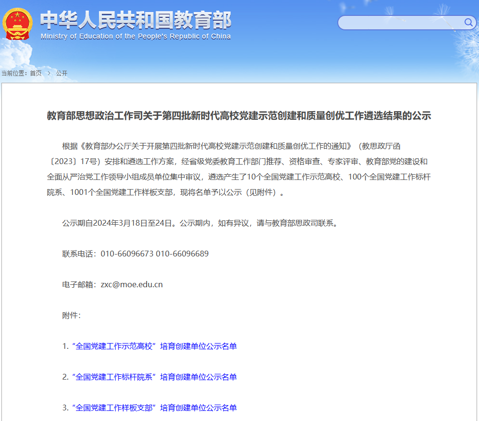Open the 全国党建工作样板支部 attachment link
The height and width of the screenshot is (421, 479).
pos(154,408)
